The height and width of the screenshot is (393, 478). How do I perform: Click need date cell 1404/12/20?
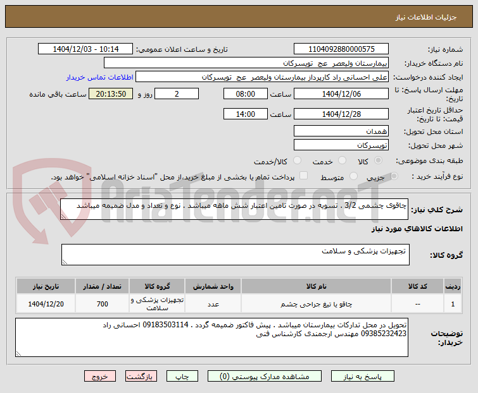[x=46, y=304]
